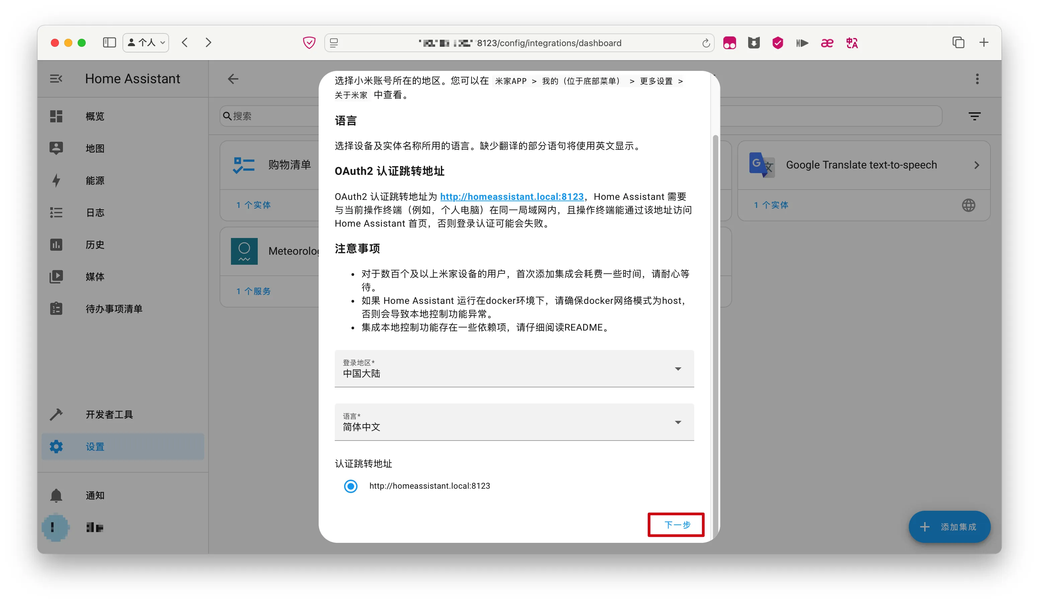This screenshot has width=1039, height=603.
Task: Click the privacy shield icon
Action: pyautogui.click(x=309, y=43)
